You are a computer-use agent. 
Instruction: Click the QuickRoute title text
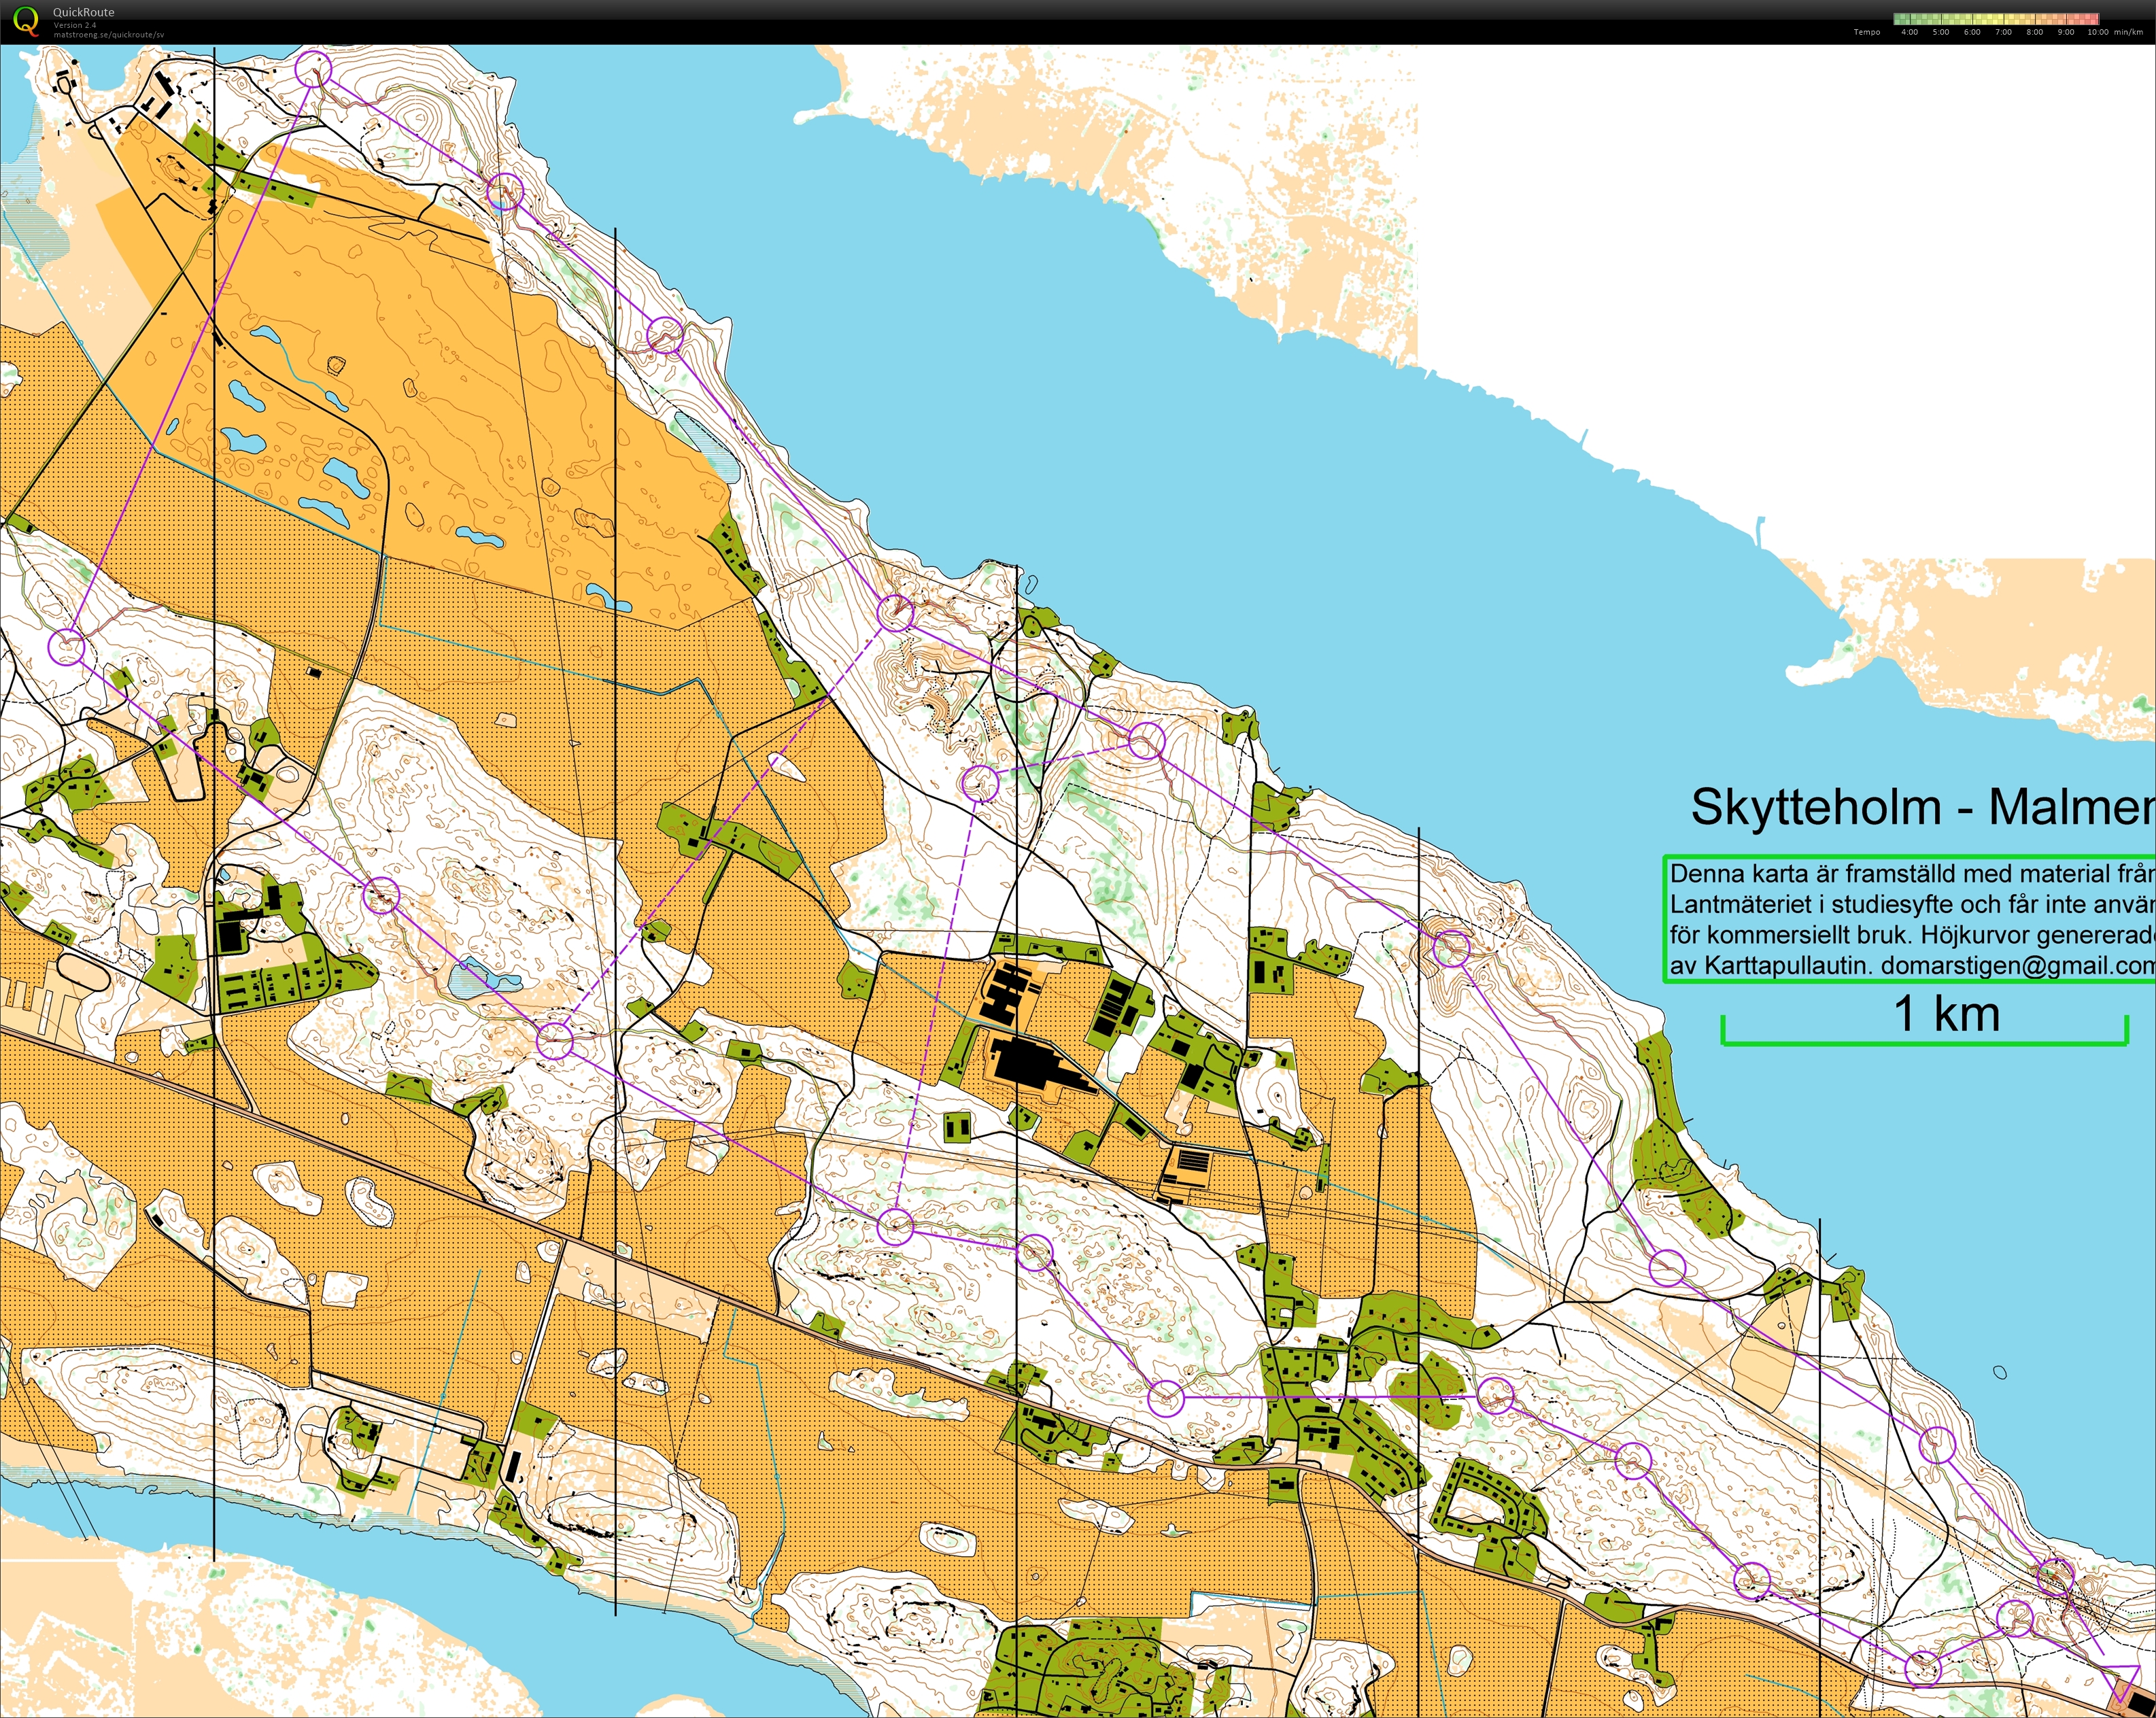[x=84, y=12]
